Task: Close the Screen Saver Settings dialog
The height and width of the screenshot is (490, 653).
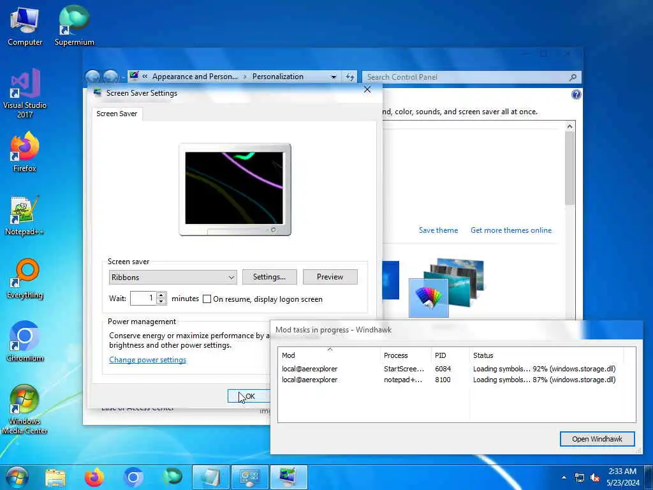Action: [x=367, y=89]
